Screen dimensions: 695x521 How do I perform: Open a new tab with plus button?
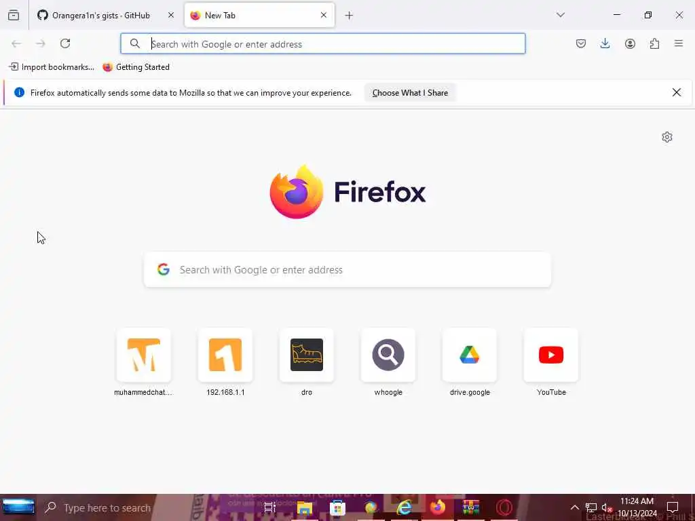pyautogui.click(x=350, y=16)
